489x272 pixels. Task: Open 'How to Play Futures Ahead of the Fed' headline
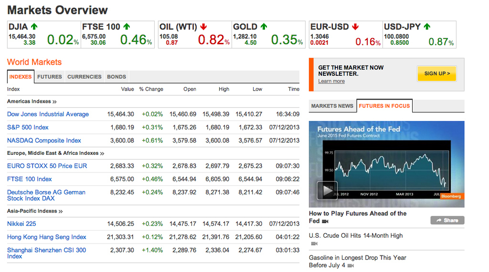(358, 217)
